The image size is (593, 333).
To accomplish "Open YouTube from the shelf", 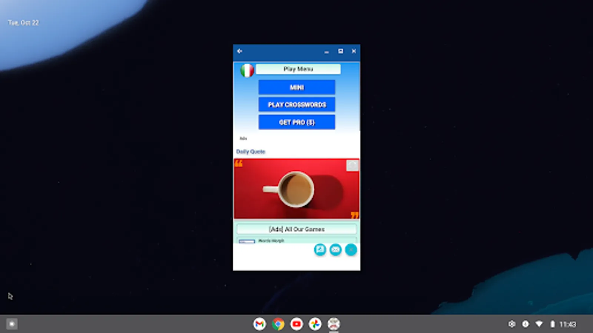I will tap(296, 324).
